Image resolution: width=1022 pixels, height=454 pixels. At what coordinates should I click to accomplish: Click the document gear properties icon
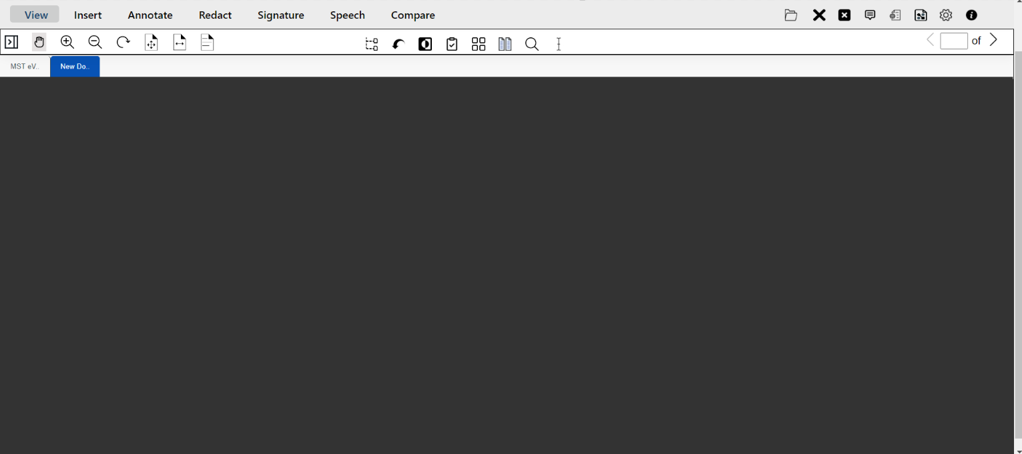point(895,15)
